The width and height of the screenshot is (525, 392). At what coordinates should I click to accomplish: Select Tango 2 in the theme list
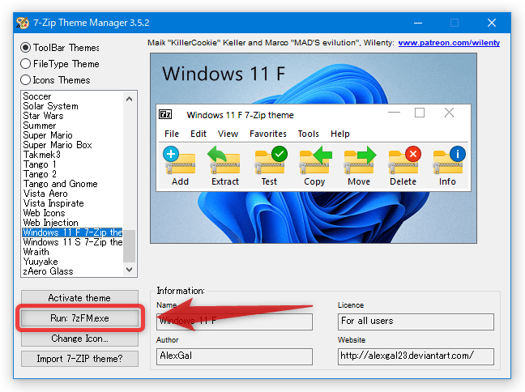click(72, 174)
